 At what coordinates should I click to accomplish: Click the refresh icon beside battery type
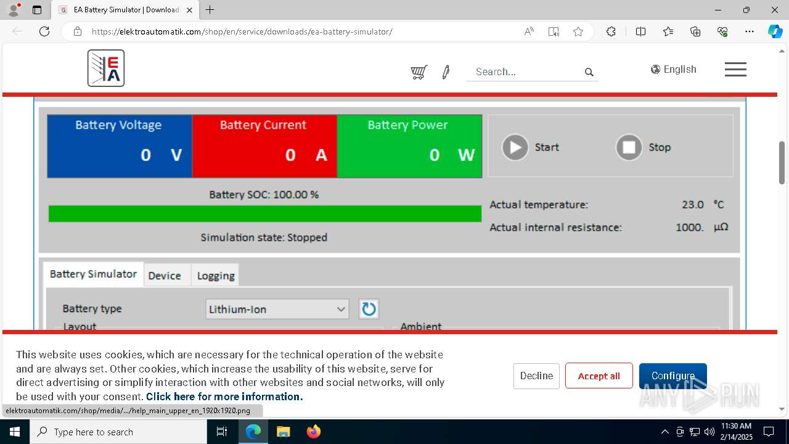pyautogui.click(x=369, y=309)
